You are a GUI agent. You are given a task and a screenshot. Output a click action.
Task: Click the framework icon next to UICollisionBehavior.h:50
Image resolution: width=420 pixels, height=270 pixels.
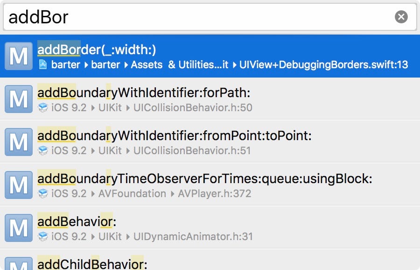point(43,107)
